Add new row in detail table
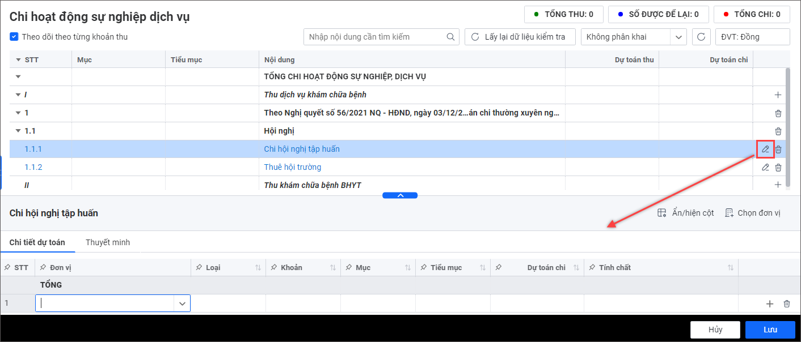 (770, 303)
